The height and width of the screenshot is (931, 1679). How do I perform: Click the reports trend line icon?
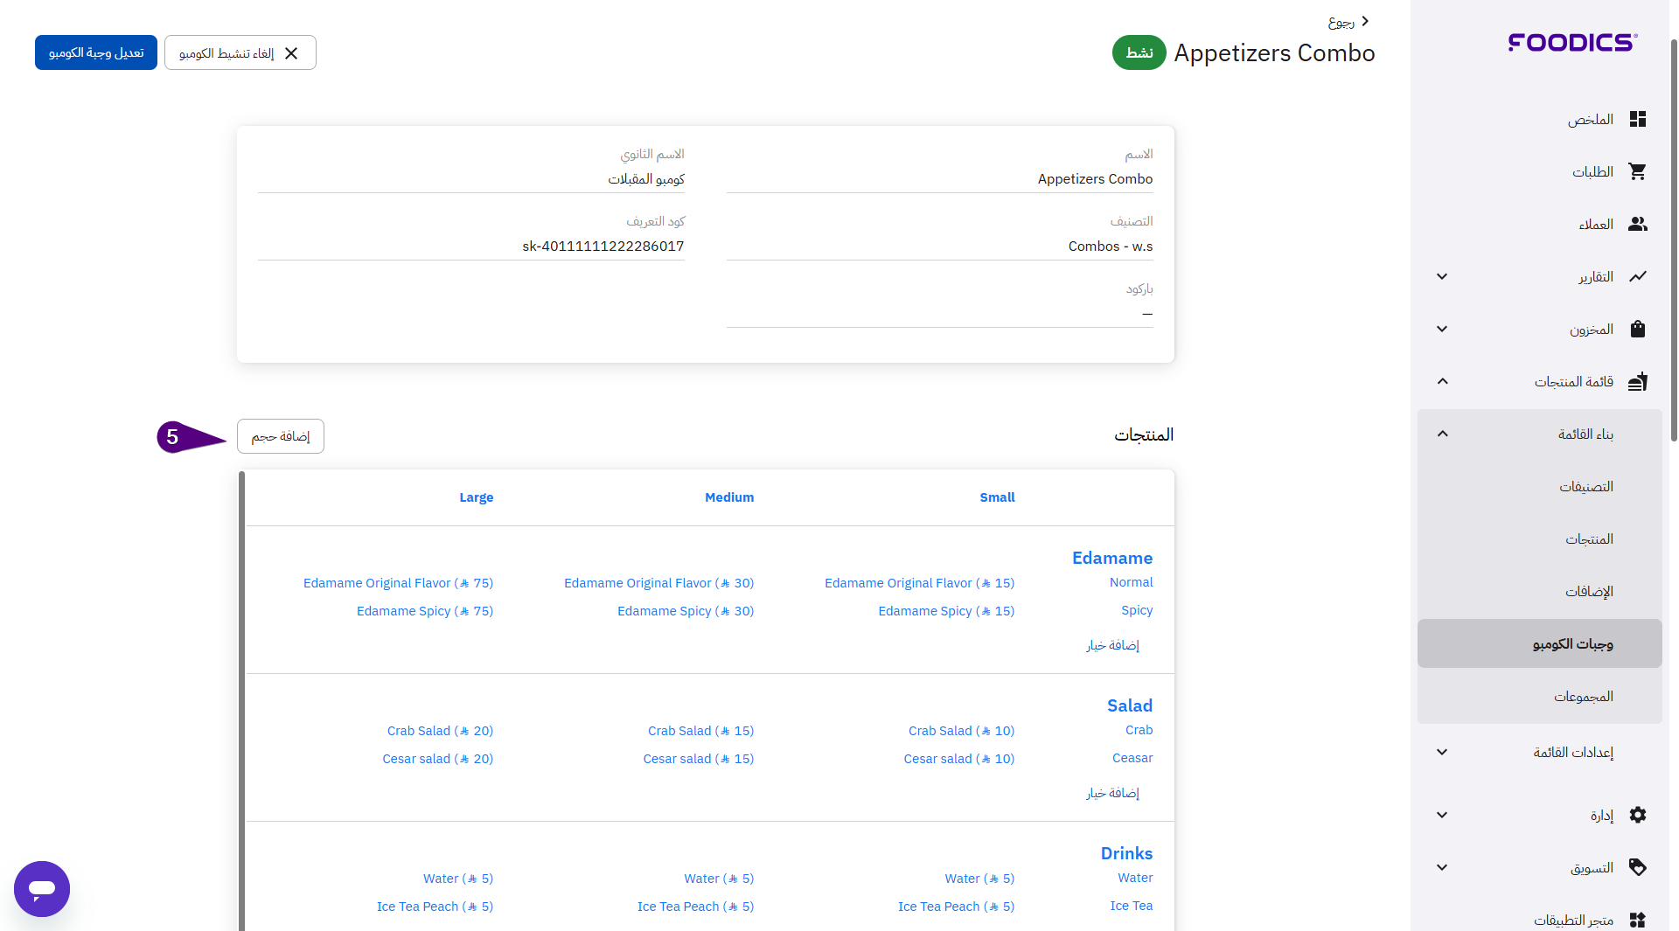(1637, 277)
